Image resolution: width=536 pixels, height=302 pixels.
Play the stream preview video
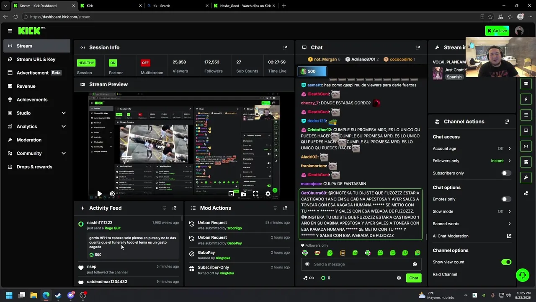click(99, 194)
